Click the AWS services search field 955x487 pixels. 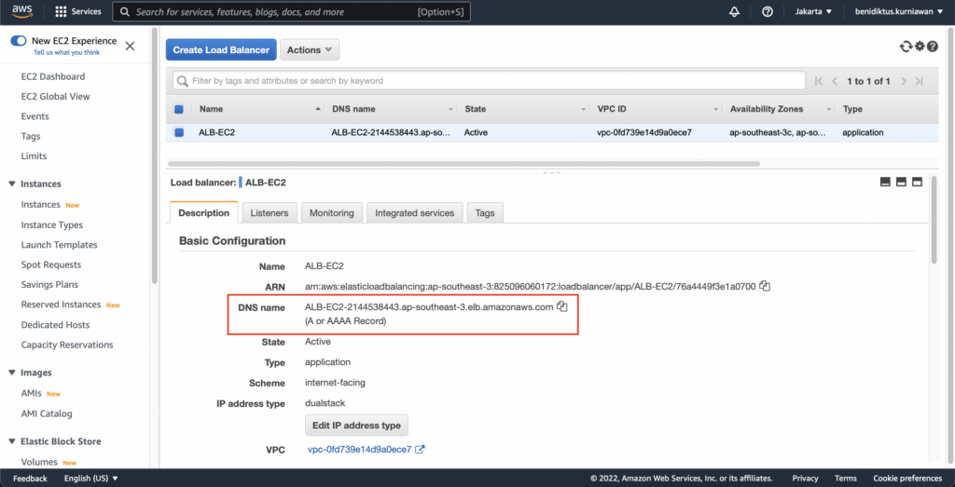[292, 12]
